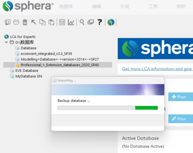Click the Backup database ... status text
The height and width of the screenshot is (153, 193).
(x=74, y=101)
